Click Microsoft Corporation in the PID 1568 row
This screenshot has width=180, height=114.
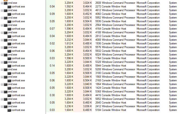[x=148, y=77]
